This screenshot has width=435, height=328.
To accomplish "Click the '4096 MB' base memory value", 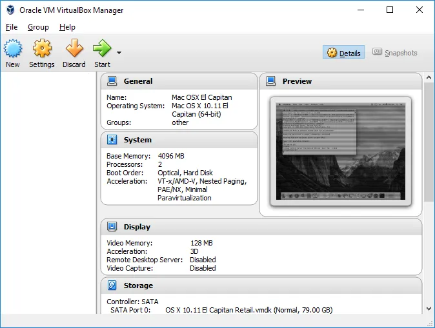I will (x=171, y=156).
